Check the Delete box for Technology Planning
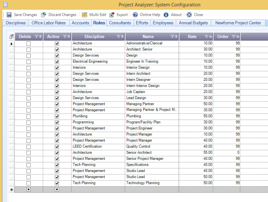Screen dimensions: 268x202 (28, 183)
